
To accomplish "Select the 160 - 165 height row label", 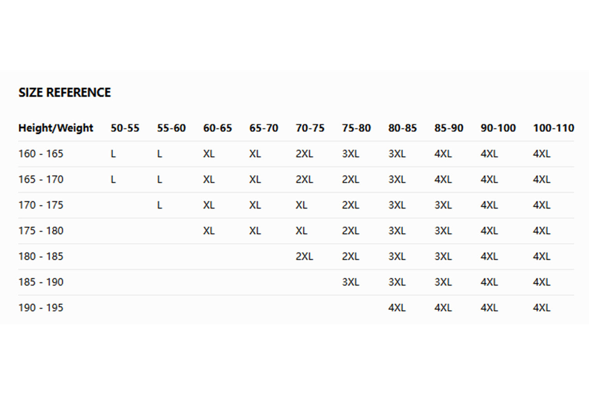I will 41,154.
